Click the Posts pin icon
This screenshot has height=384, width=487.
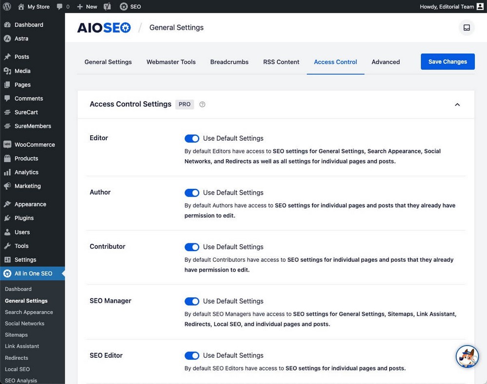click(7, 57)
